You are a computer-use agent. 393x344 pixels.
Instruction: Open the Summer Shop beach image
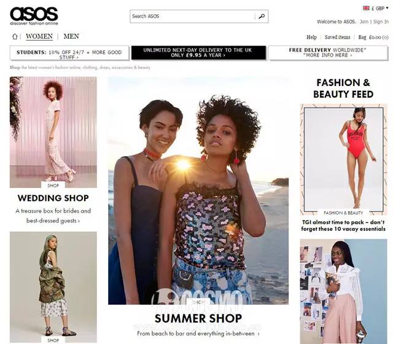pyautogui.click(x=198, y=191)
